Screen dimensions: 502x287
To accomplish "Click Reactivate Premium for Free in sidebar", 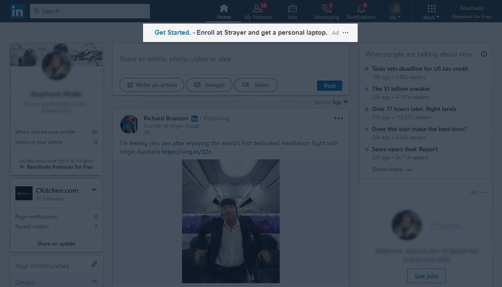I will (x=60, y=167).
